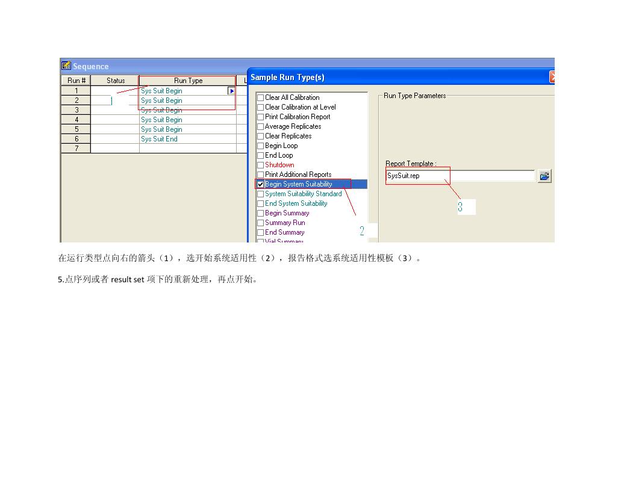Viewport: 636px width, 491px height.
Task: Click the empty Run Type cell in row 7
Action: click(187, 149)
